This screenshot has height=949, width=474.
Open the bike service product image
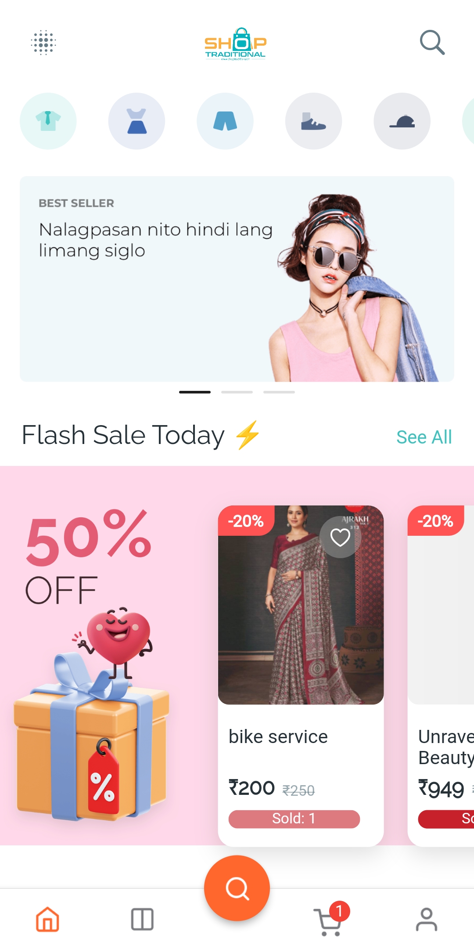pos(301,605)
